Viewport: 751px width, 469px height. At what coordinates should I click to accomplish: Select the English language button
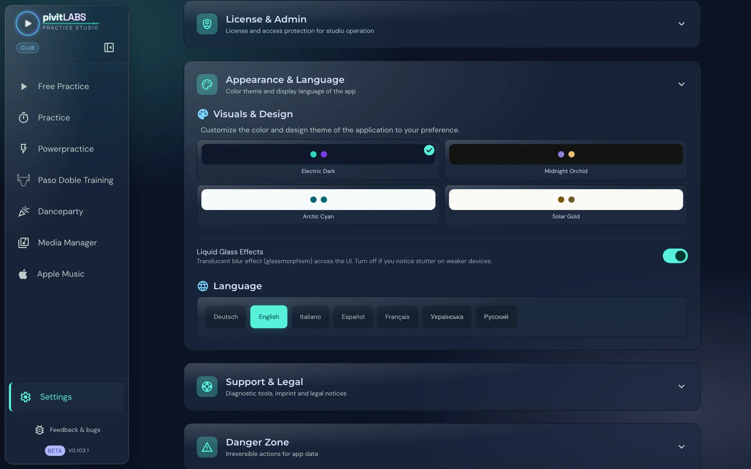[x=269, y=317]
